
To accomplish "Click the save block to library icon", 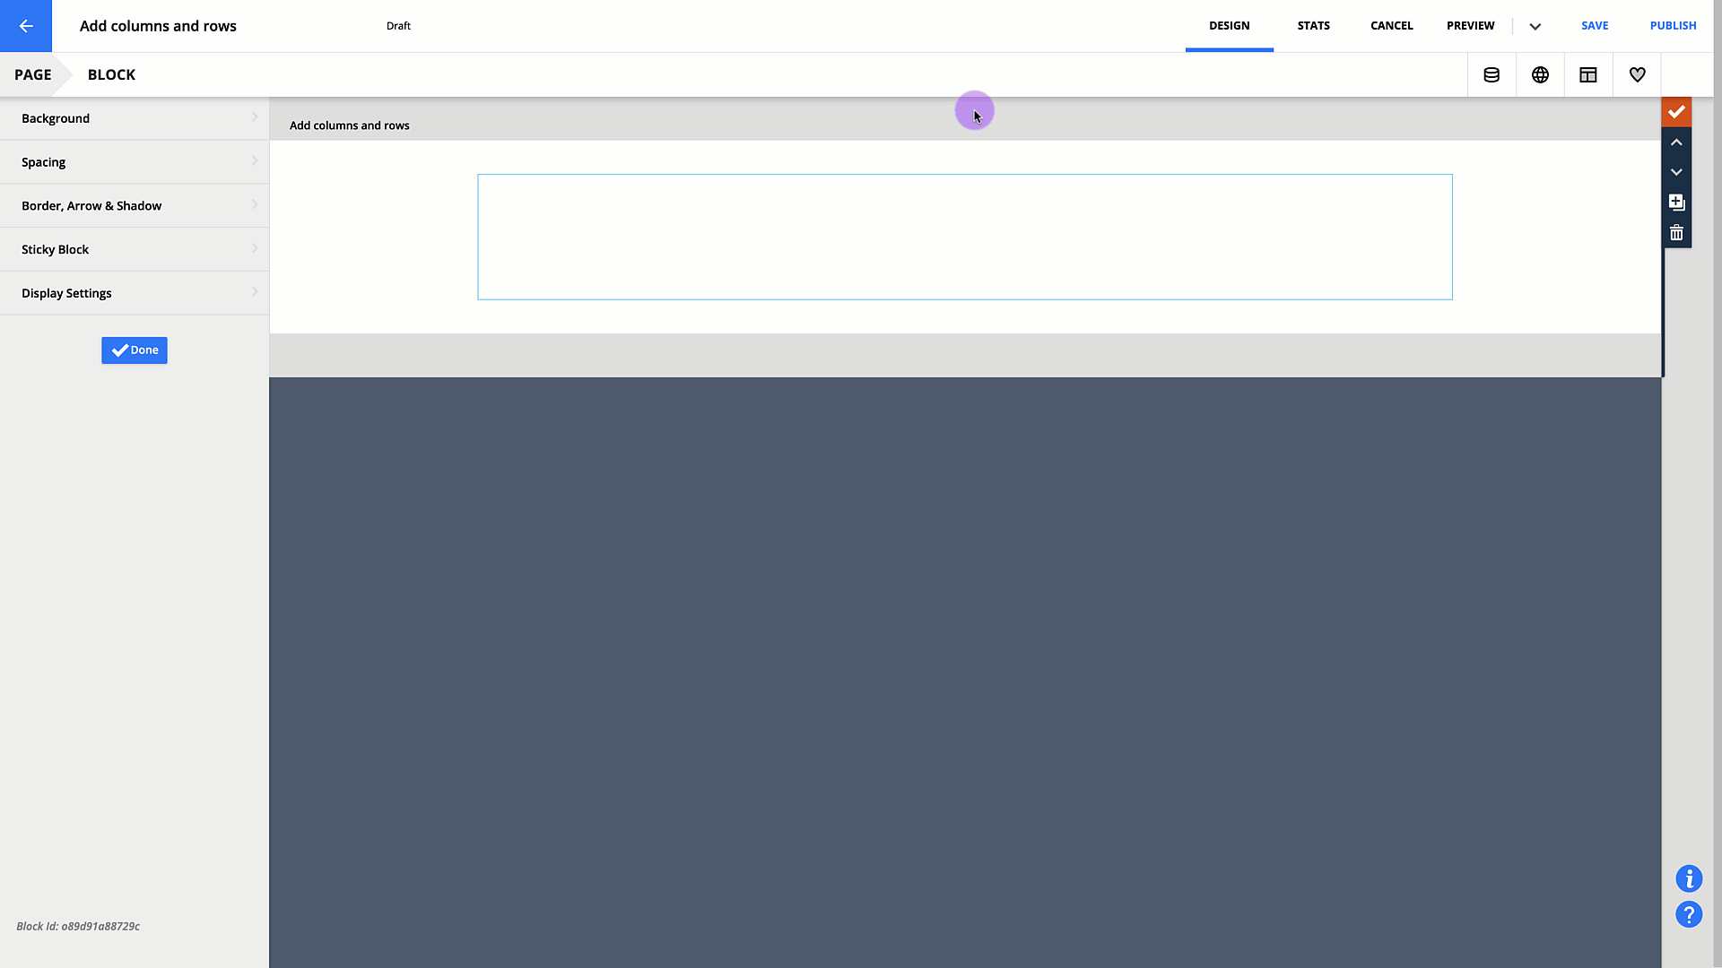I will 1677,202.
